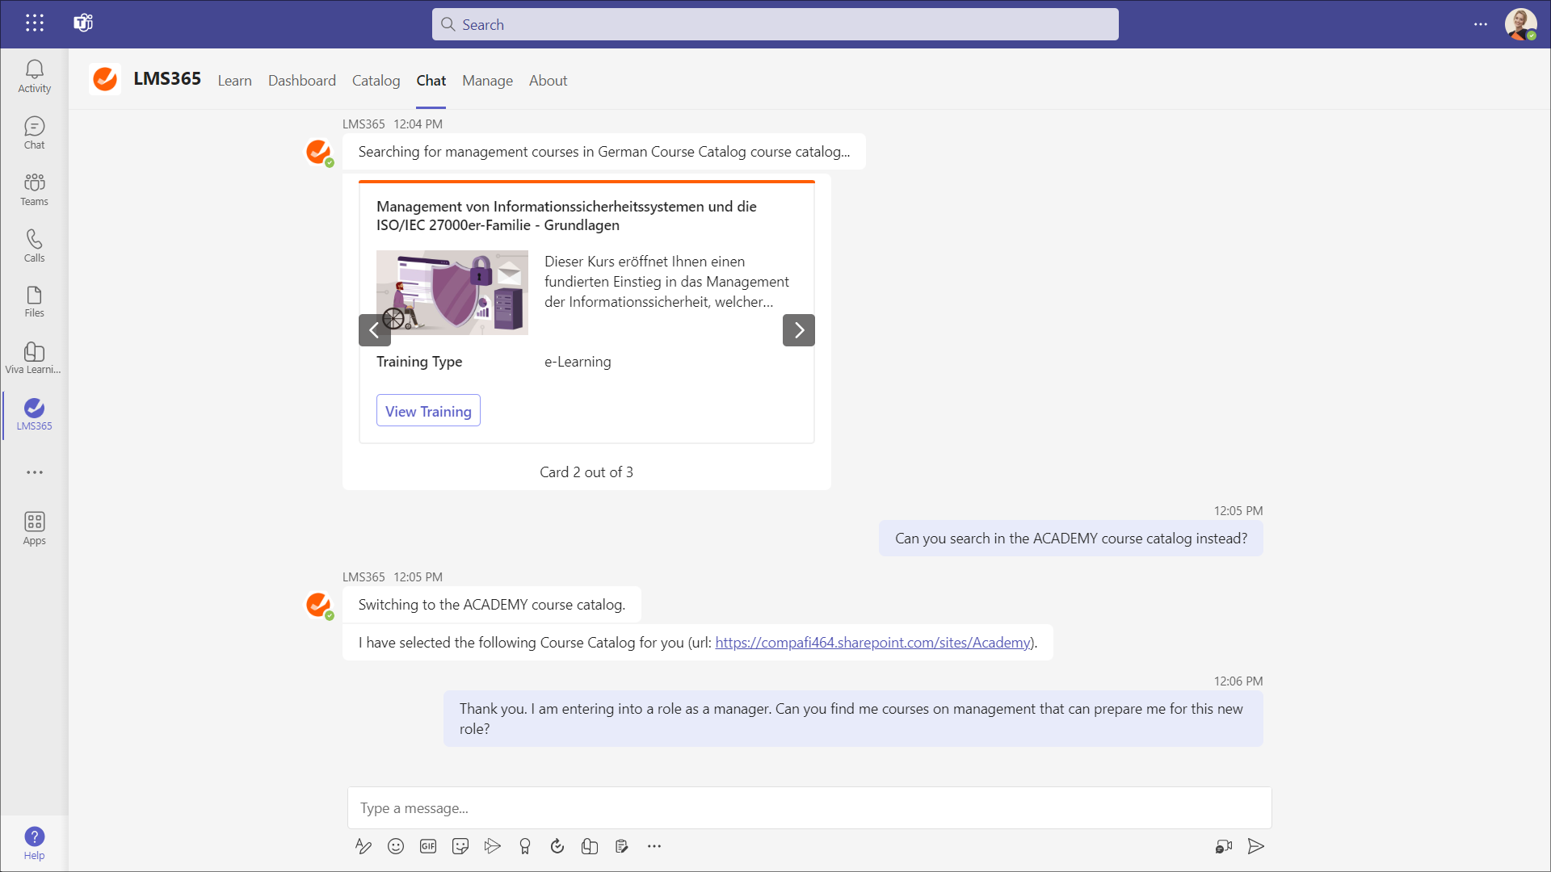1551x872 pixels.
Task: Open the GIF picker
Action: [428, 846]
